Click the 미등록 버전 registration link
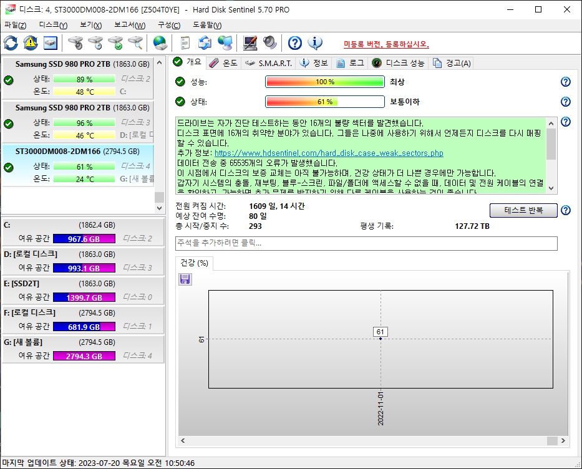This screenshot has height=469, width=582. tap(386, 44)
